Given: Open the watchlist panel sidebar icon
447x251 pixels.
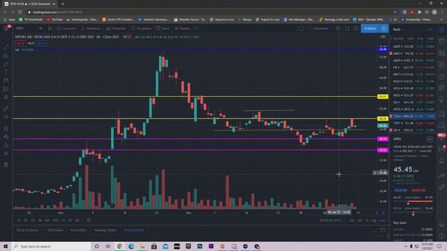Looking at the screenshot, I should pos(441,29).
